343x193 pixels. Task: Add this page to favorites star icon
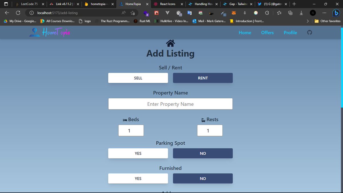tap(133, 13)
